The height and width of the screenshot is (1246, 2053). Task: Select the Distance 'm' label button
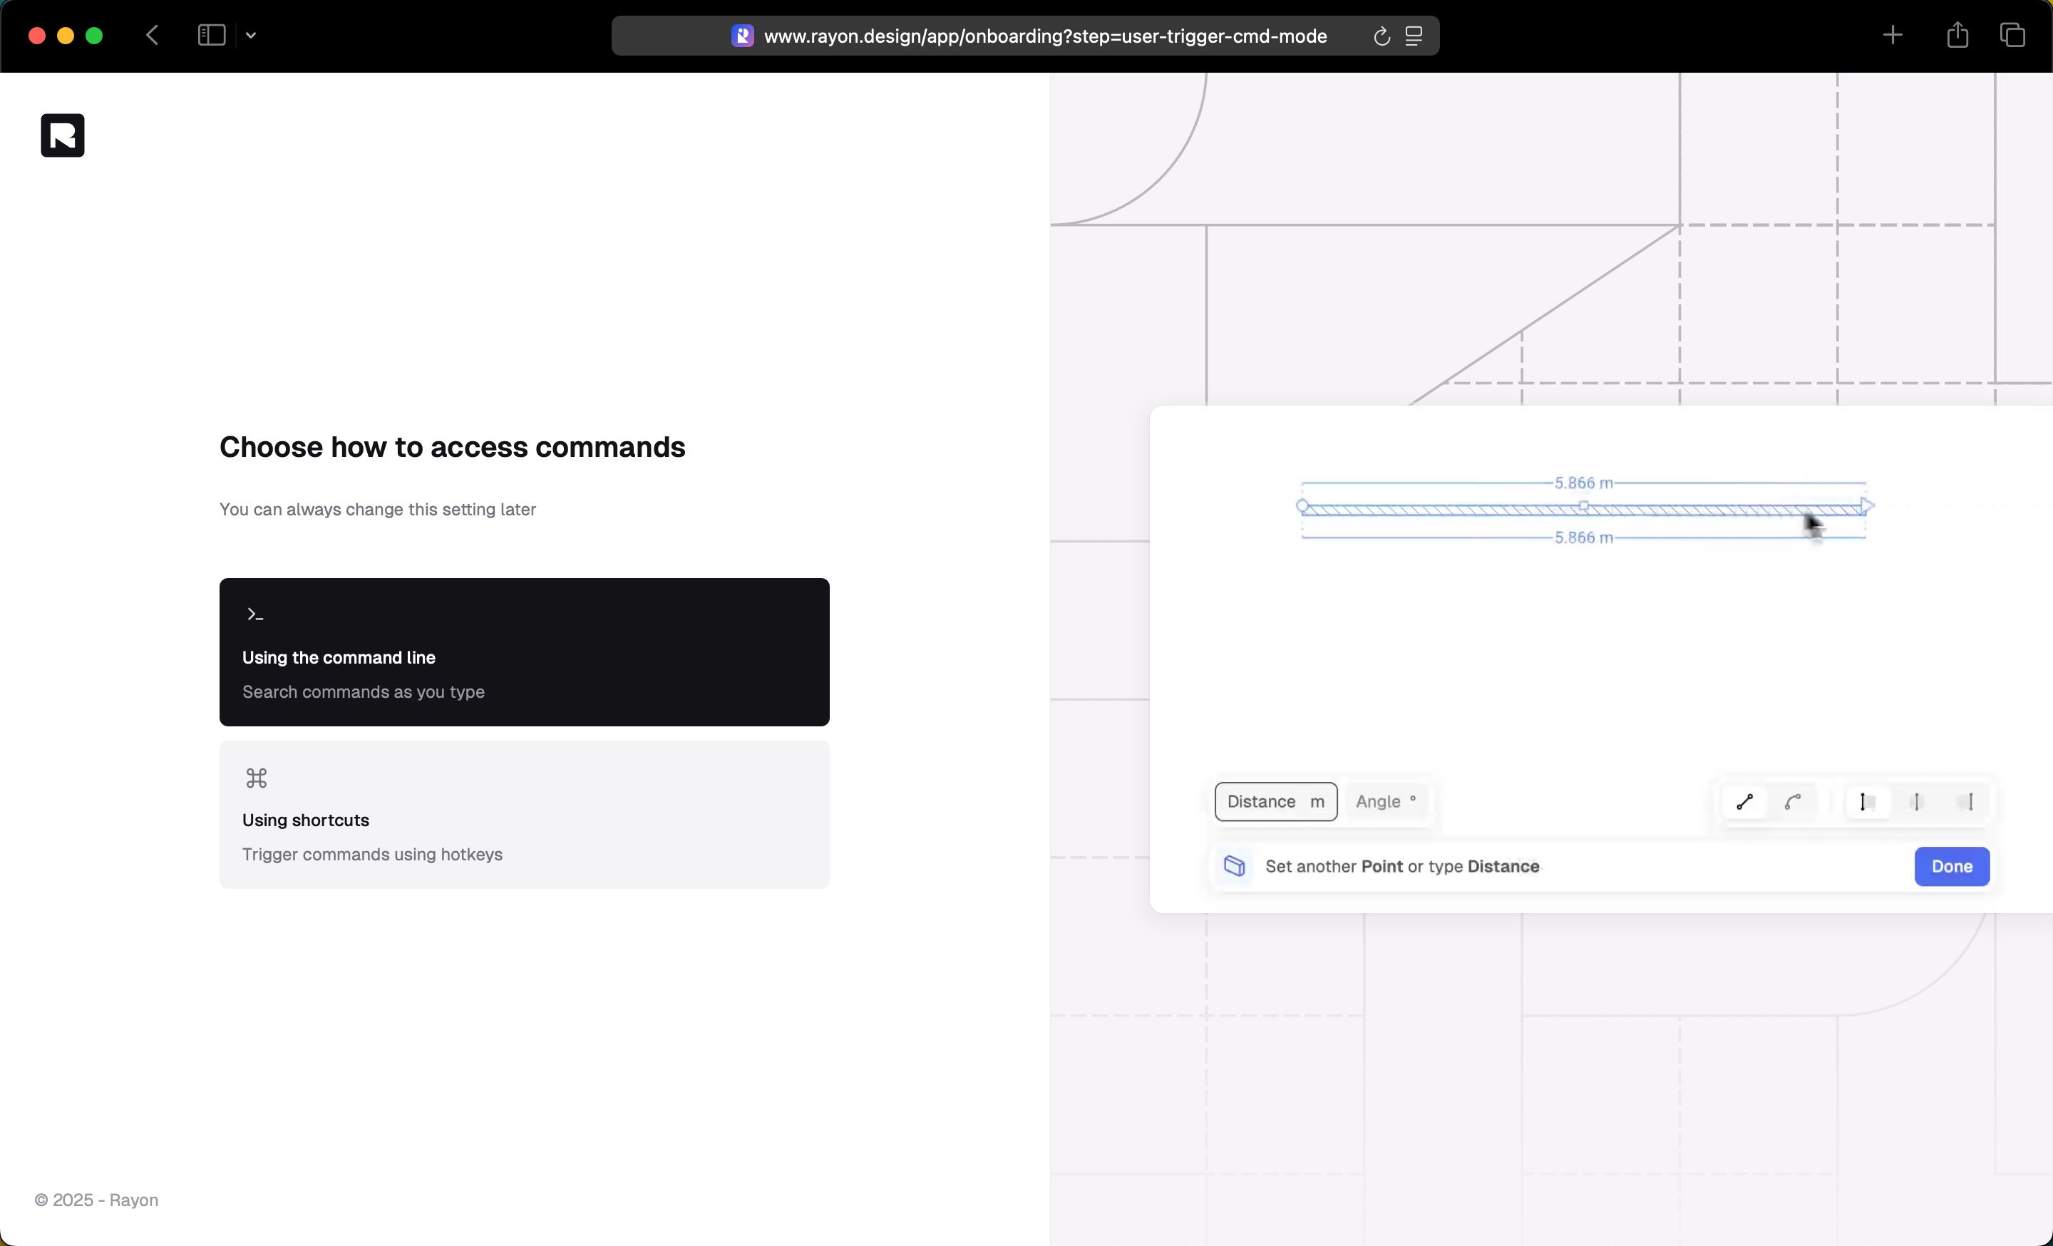[x=1275, y=802]
